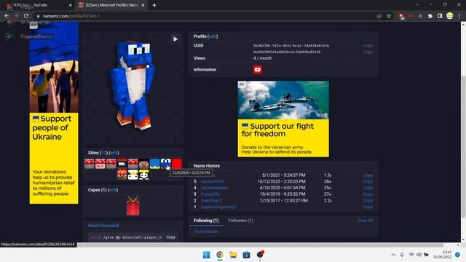This screenshot has width=466, height=262.
Task: Copy the name dated 10/12/2020
Action: point(368,181)
